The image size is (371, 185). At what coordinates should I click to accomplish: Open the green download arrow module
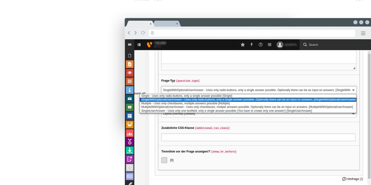coord(129,150)
